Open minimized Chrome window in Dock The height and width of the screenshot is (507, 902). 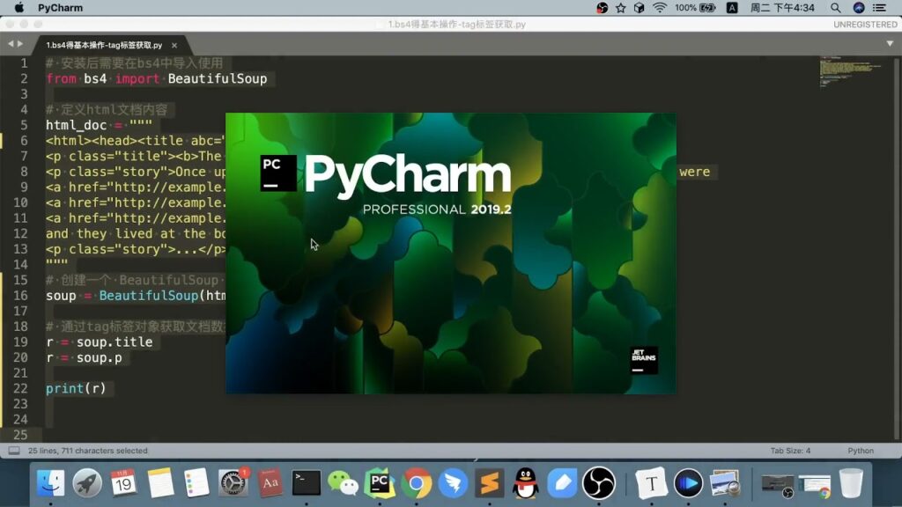tap(814, 485)
